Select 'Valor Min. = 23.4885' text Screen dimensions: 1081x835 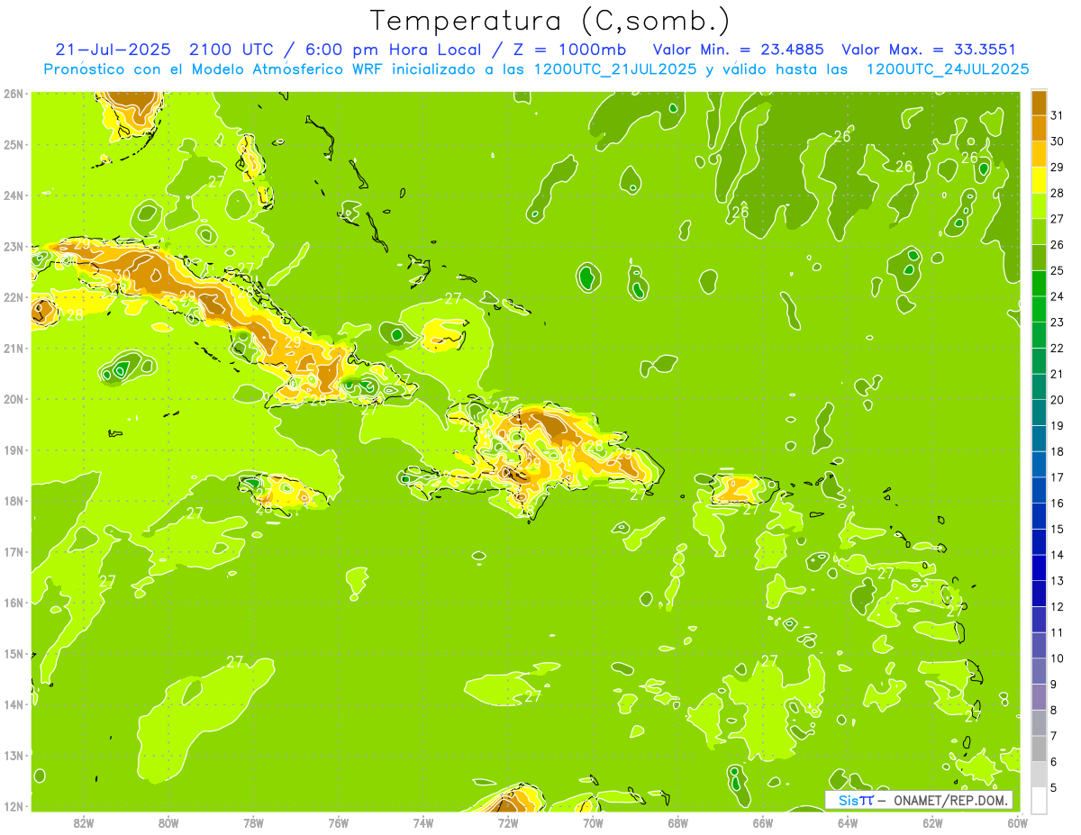coord(738,50)
